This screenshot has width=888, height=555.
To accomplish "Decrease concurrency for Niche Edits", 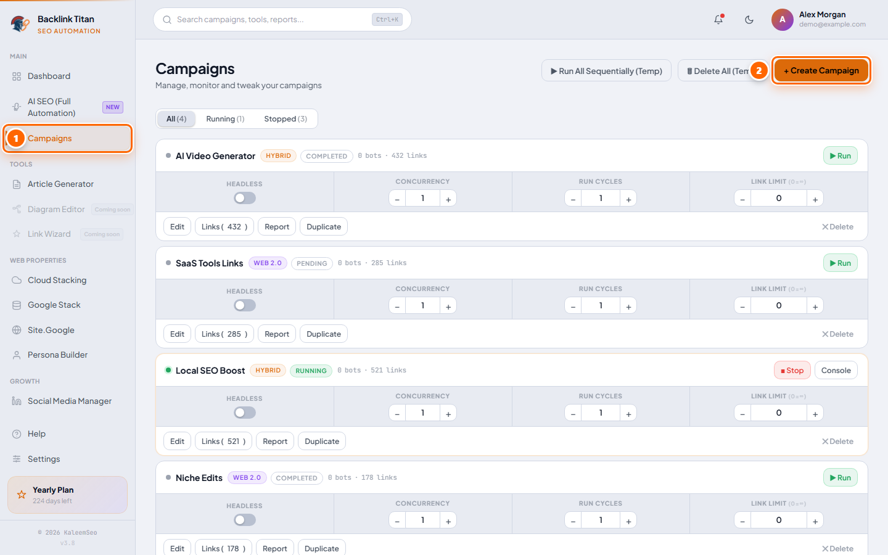I will click(397, 520).
